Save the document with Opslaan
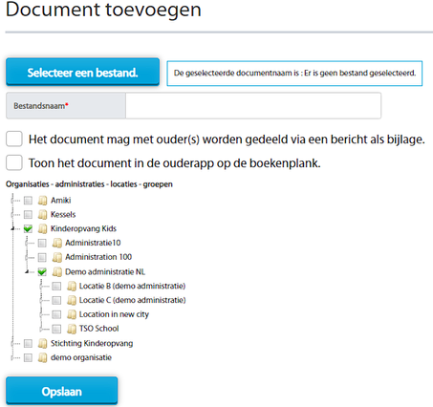The width and height of the screenshot is (433, 407). click(62, 391)
